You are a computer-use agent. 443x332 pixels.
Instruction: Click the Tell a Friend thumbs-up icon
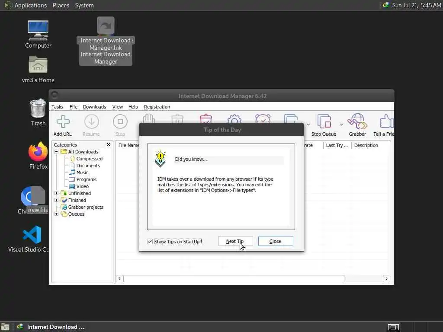click(386, 121)
